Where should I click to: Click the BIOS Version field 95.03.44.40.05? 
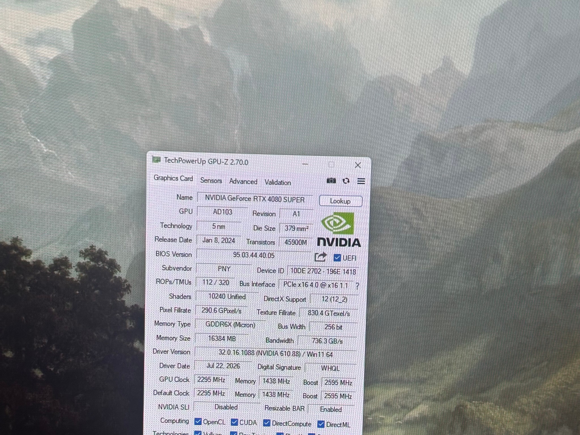click(254, 255)
